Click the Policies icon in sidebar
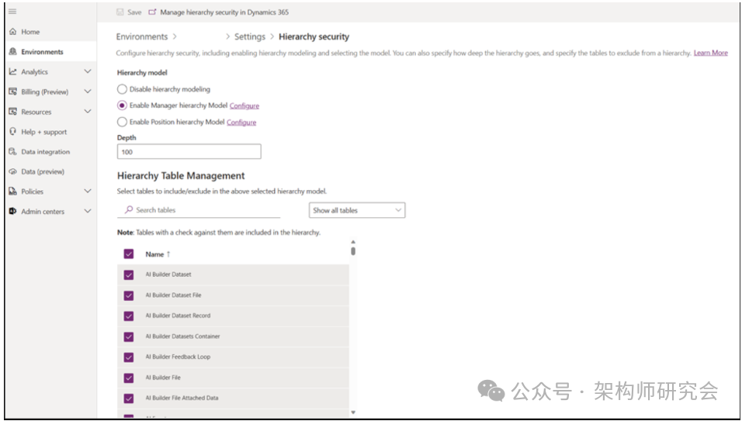Screen dimensions: 742x421 pos(12,192)
